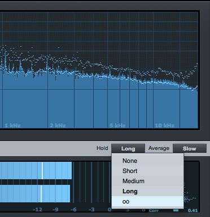Select the infinity hold option
The width and height of the screenshot is (210, 217).
[147, 202]
